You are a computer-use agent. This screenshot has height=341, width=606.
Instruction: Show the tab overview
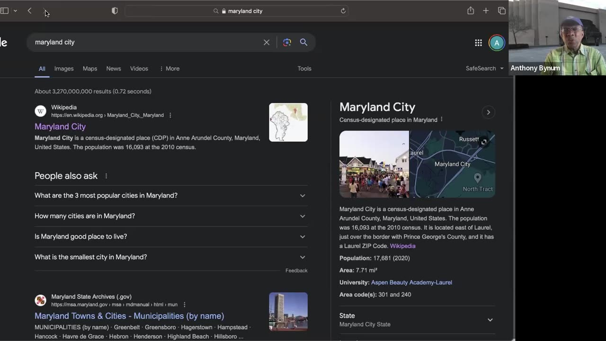(x=502, y=11)
